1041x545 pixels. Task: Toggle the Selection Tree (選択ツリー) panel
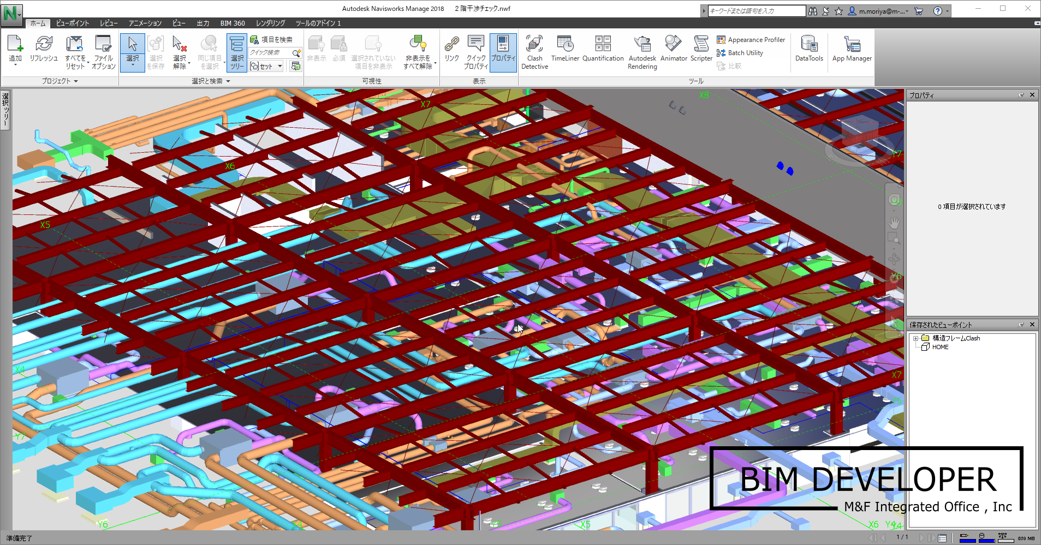237,52
